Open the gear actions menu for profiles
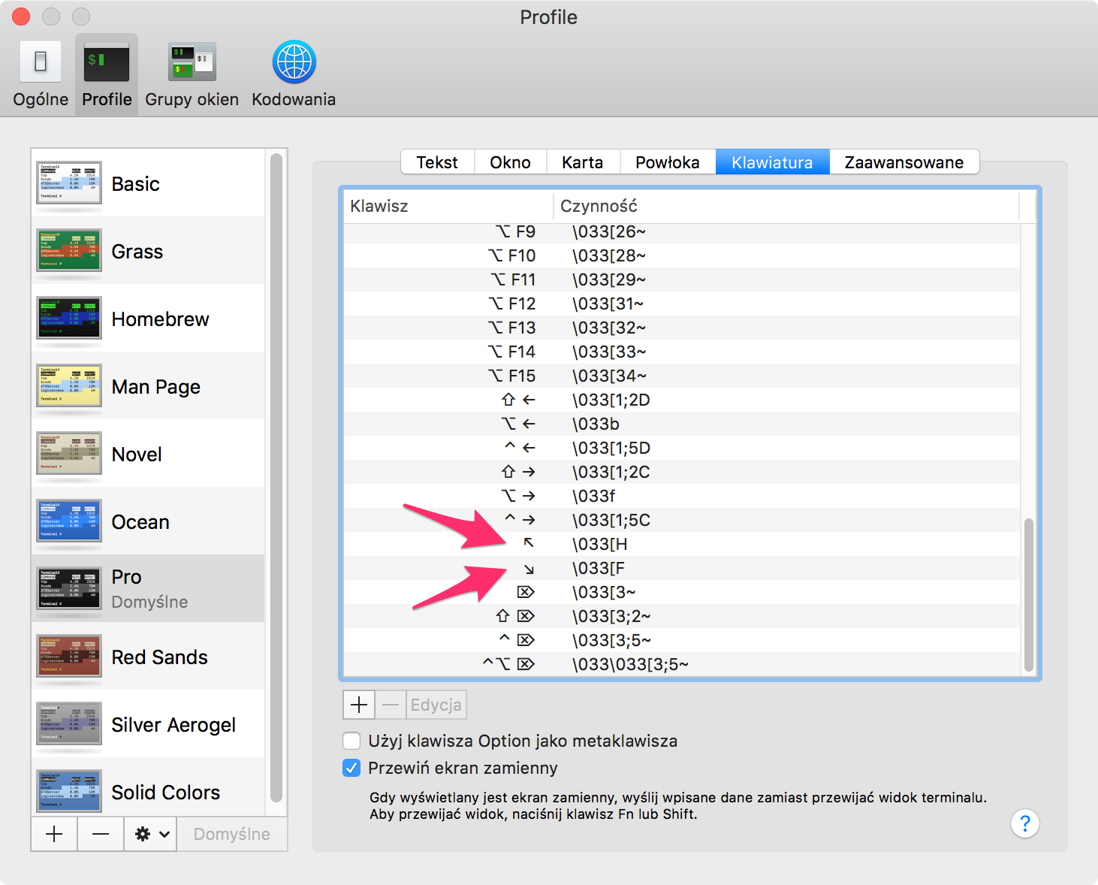 click(151, 834)
